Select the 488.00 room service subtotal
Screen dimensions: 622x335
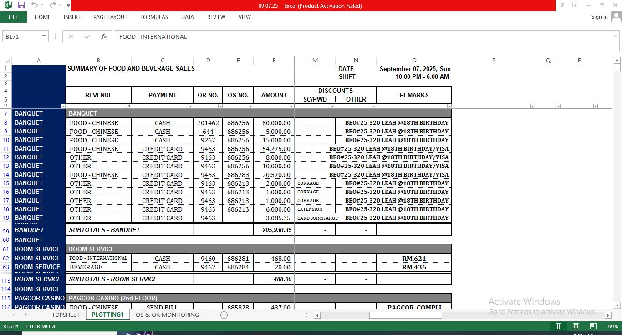(x=274, y=279)
